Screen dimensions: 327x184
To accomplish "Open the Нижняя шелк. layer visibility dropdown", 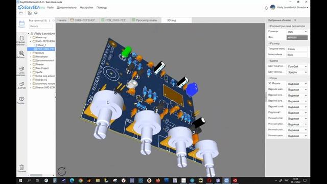I will (x=297, y=136).
